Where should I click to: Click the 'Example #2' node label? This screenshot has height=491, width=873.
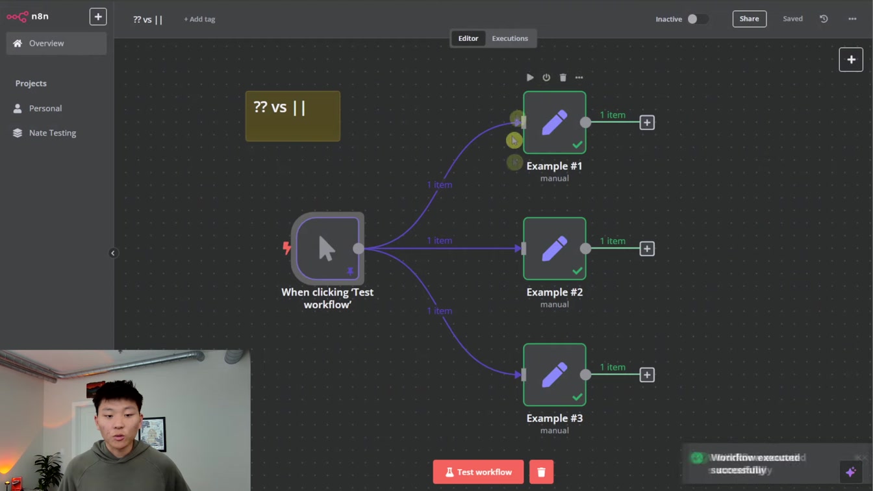(x=554, y=292)
